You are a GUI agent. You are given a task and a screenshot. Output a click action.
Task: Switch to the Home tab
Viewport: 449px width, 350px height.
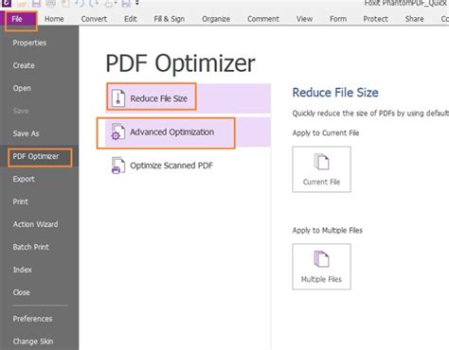54,19
